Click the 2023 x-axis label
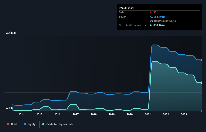Screen dimensions: 206x132 (x=184, y=114)
